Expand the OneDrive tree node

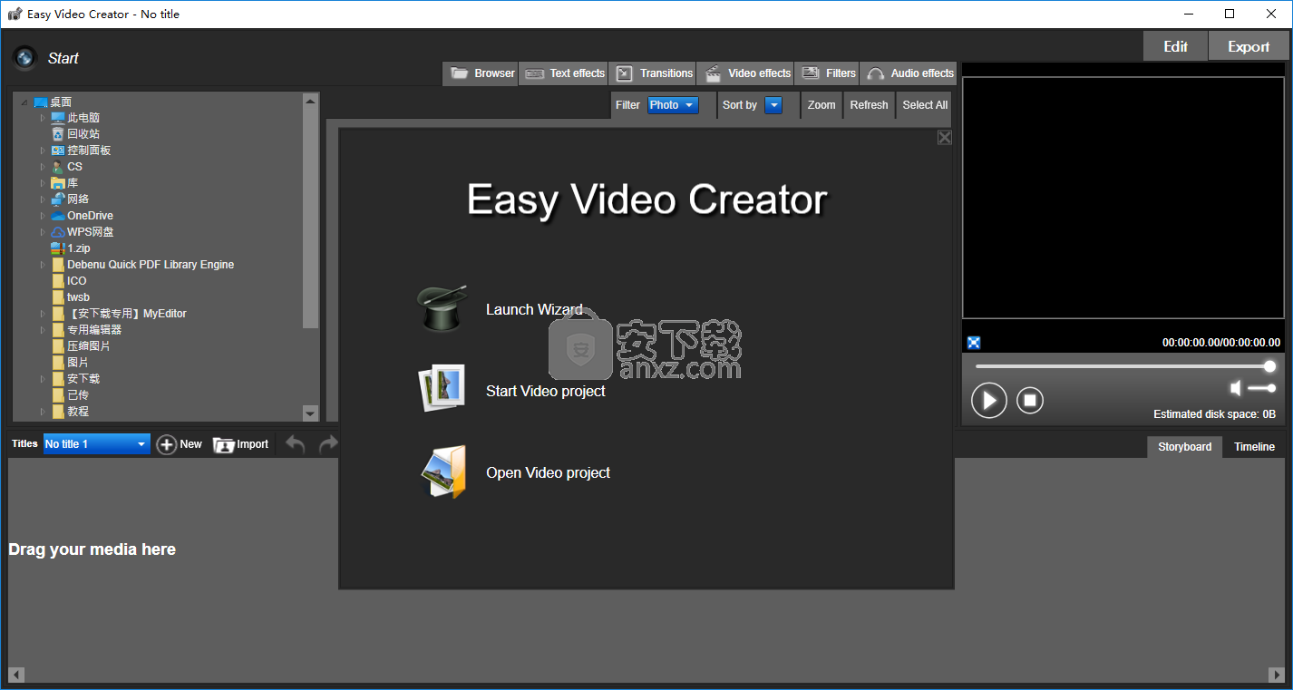(x=42, y=216)
